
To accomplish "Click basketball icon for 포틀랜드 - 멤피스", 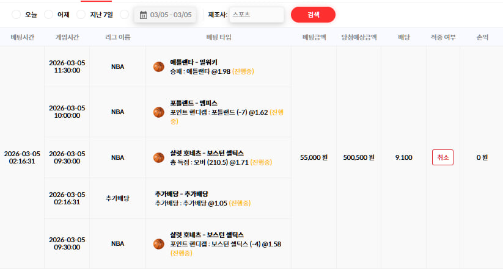I will click(159, 112).
